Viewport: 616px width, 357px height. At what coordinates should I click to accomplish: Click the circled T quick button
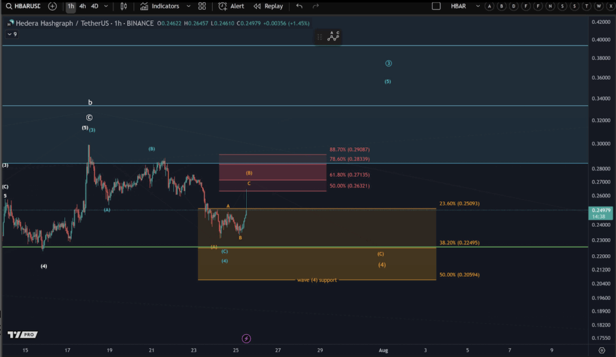click(587, 6)
